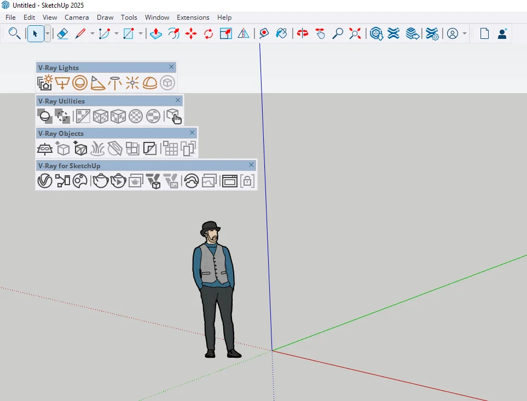
Task: Add a V-Ray Sphere Light
Action: point(80,83)
